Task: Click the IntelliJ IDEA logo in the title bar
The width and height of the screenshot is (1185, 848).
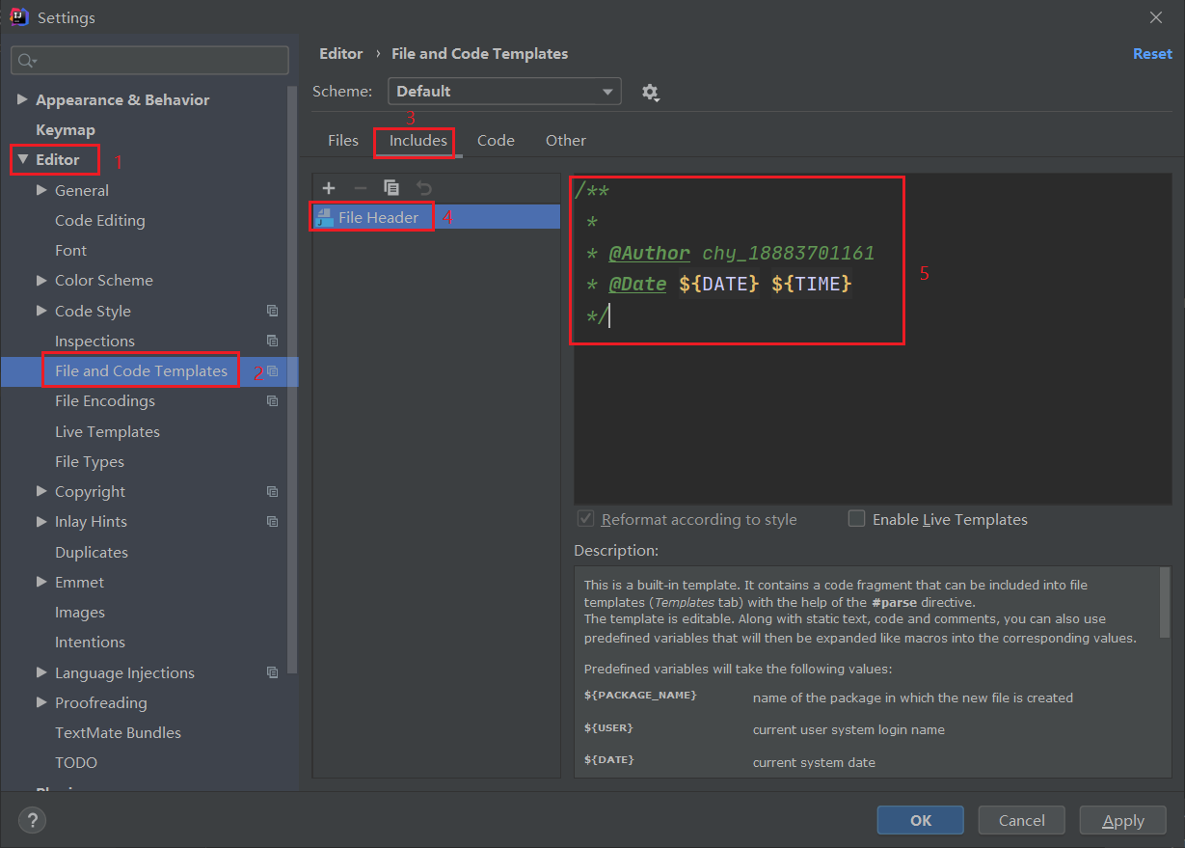Action: coord(18,17)
